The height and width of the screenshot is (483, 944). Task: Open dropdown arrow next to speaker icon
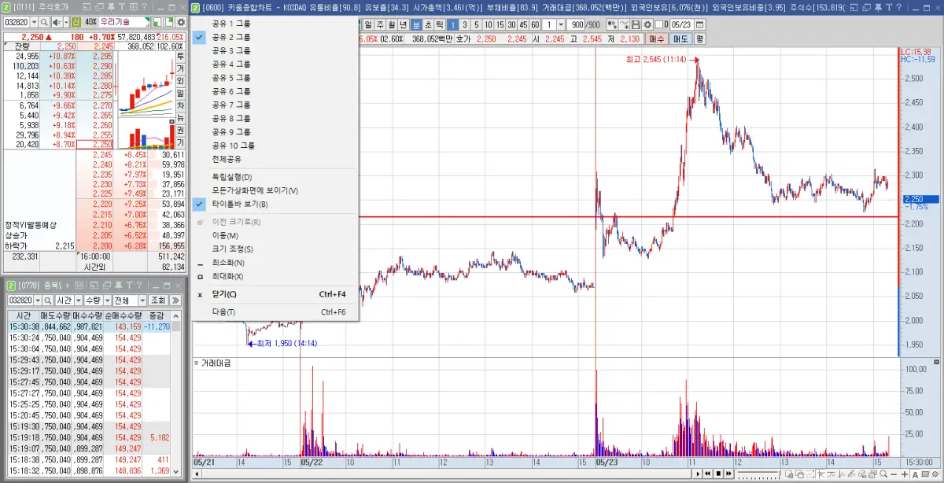pyautogui.click(x=66, y=22)
